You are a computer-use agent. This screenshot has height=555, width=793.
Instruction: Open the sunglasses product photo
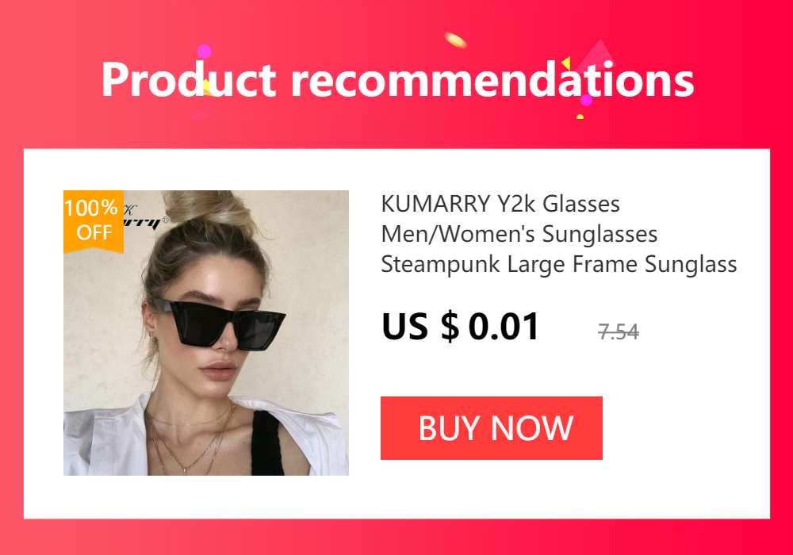(x=206, y=332)
